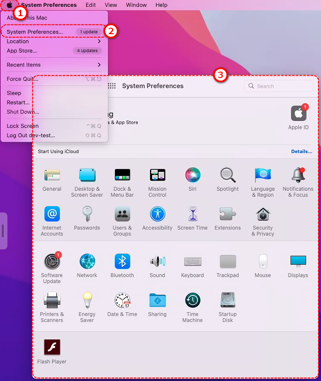The width and height of the screenshot is (321, 381).
Task: Click the show-all grid icon
Action: pyautogui.click(x=112, y=86)
